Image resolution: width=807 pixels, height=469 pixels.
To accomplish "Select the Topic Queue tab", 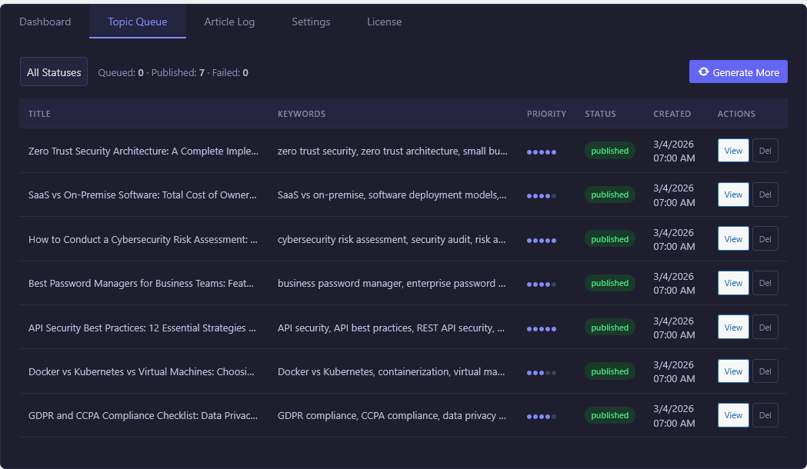I will pos(137,22).
